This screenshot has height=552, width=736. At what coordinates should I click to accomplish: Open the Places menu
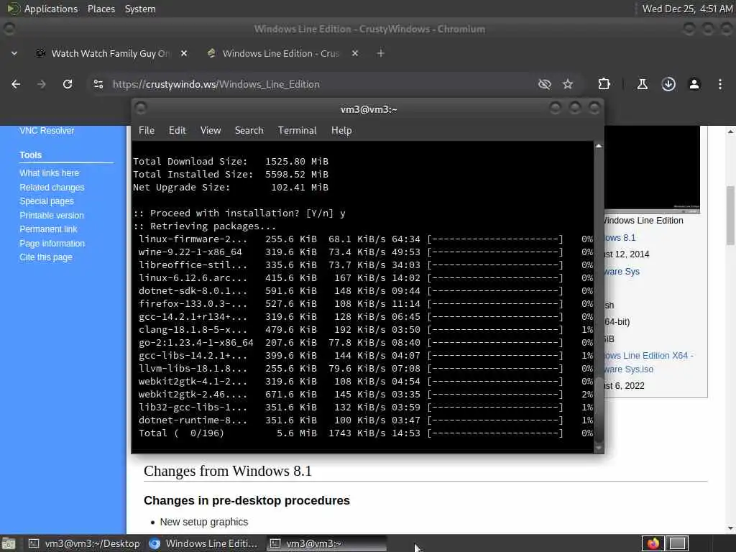[x=101, y=9]
